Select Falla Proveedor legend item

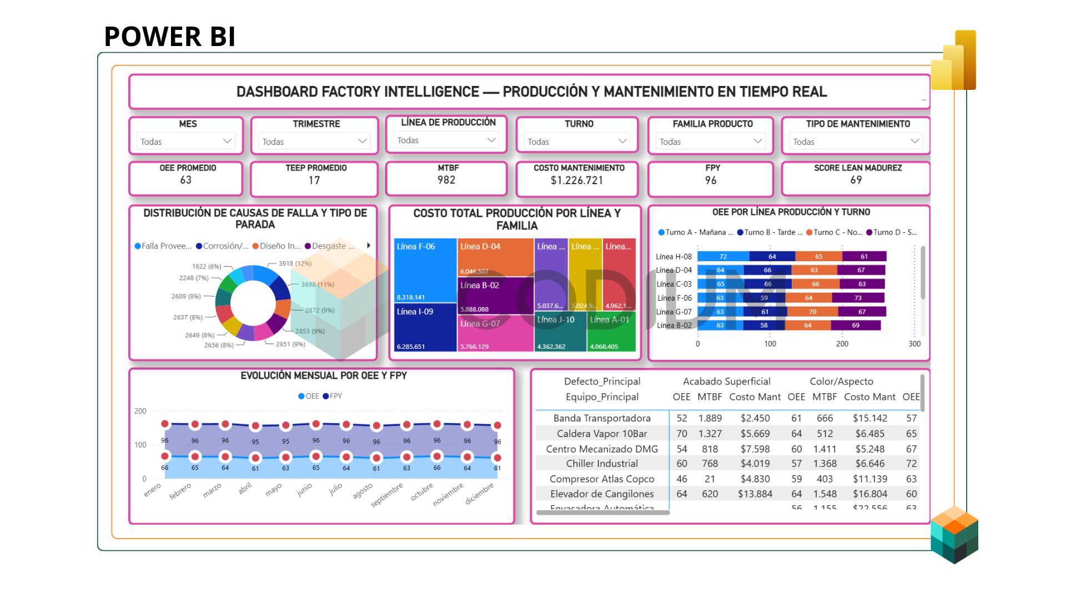pos(163,246)
